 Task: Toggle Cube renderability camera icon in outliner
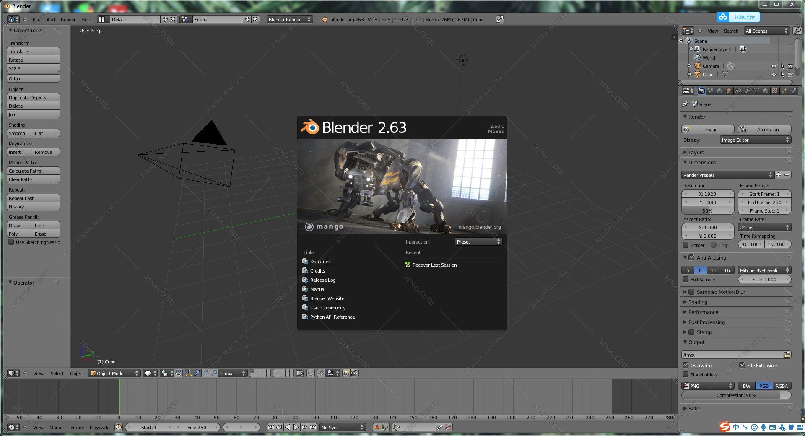click(x=790, y=75)
